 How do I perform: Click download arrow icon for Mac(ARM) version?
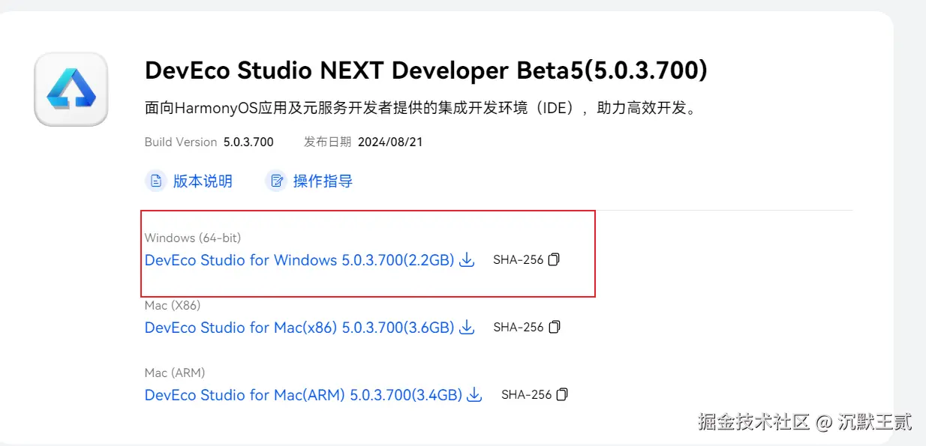click(x=474, y=395)
